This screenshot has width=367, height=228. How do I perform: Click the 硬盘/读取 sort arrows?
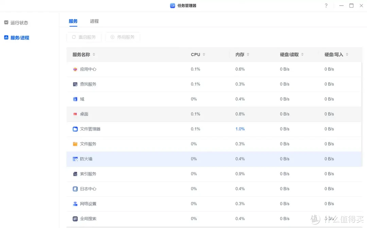[x=302, y=54]
